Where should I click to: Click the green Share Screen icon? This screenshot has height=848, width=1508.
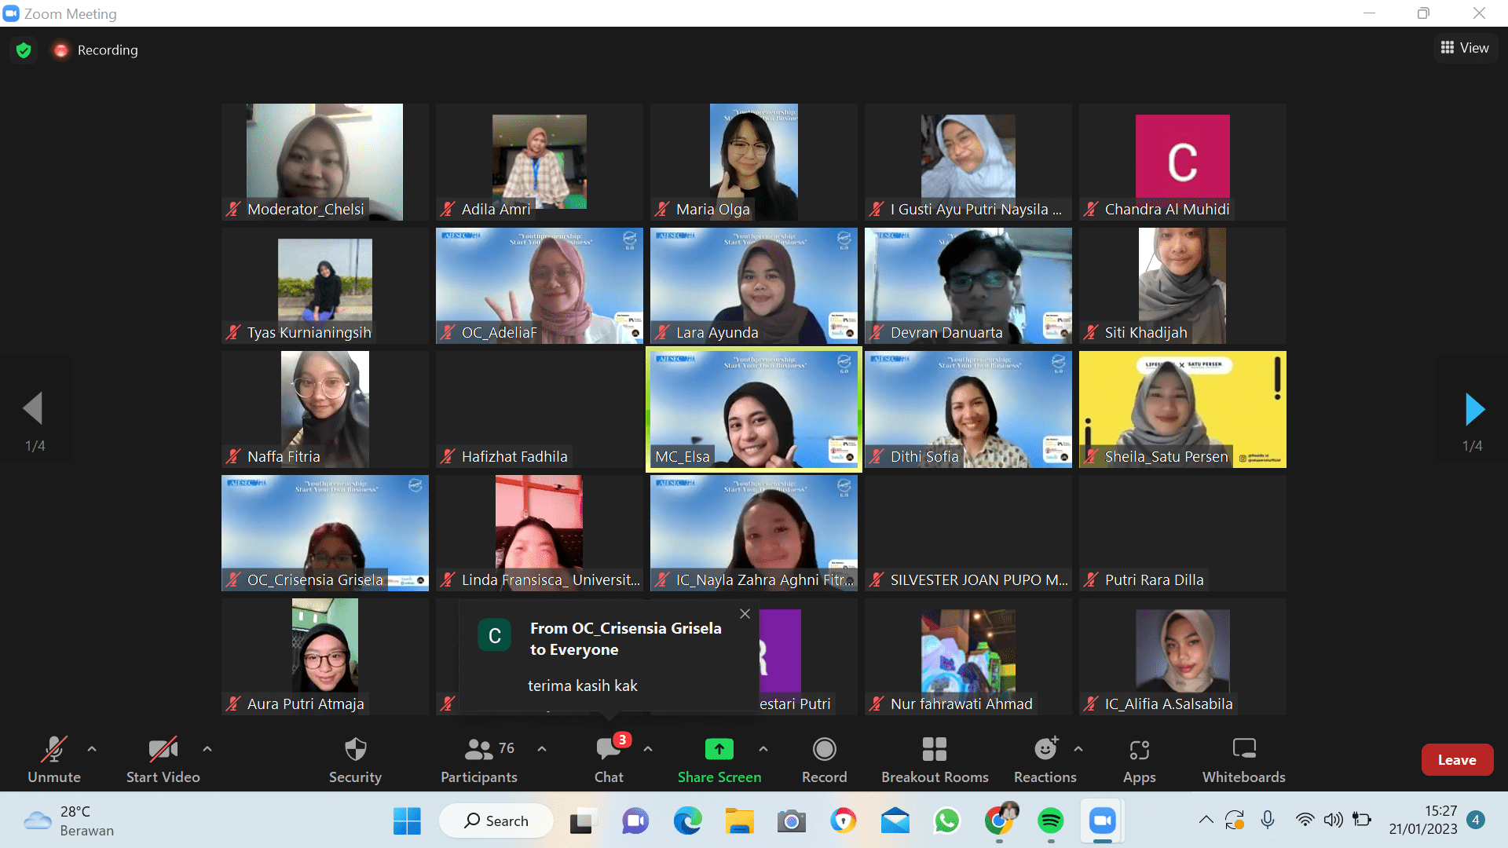pyautogui.click(x=719, y=749)
